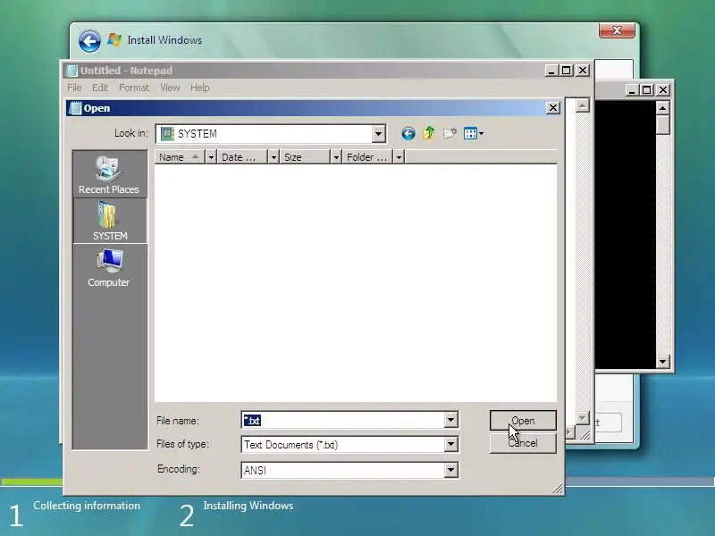
Task: Open Notepad Format menu
Action: click(134, 88)
